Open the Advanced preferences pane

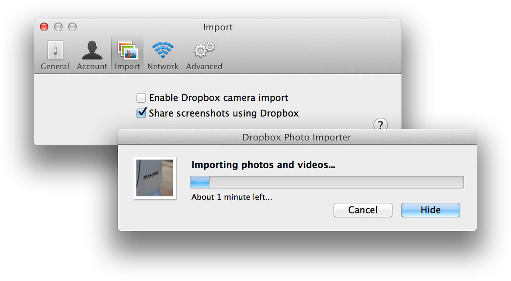(204, 54)
